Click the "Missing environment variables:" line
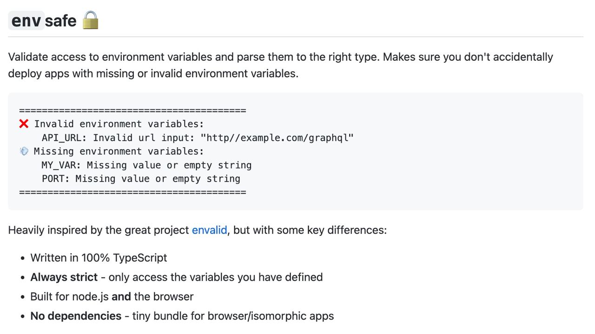Screen dimensions: 595x334 (119, 151)
